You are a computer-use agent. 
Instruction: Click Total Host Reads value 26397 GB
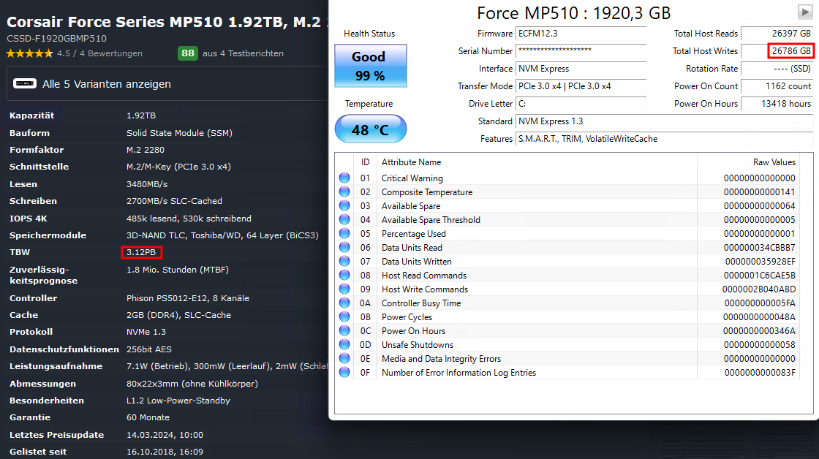pos(777,34)
